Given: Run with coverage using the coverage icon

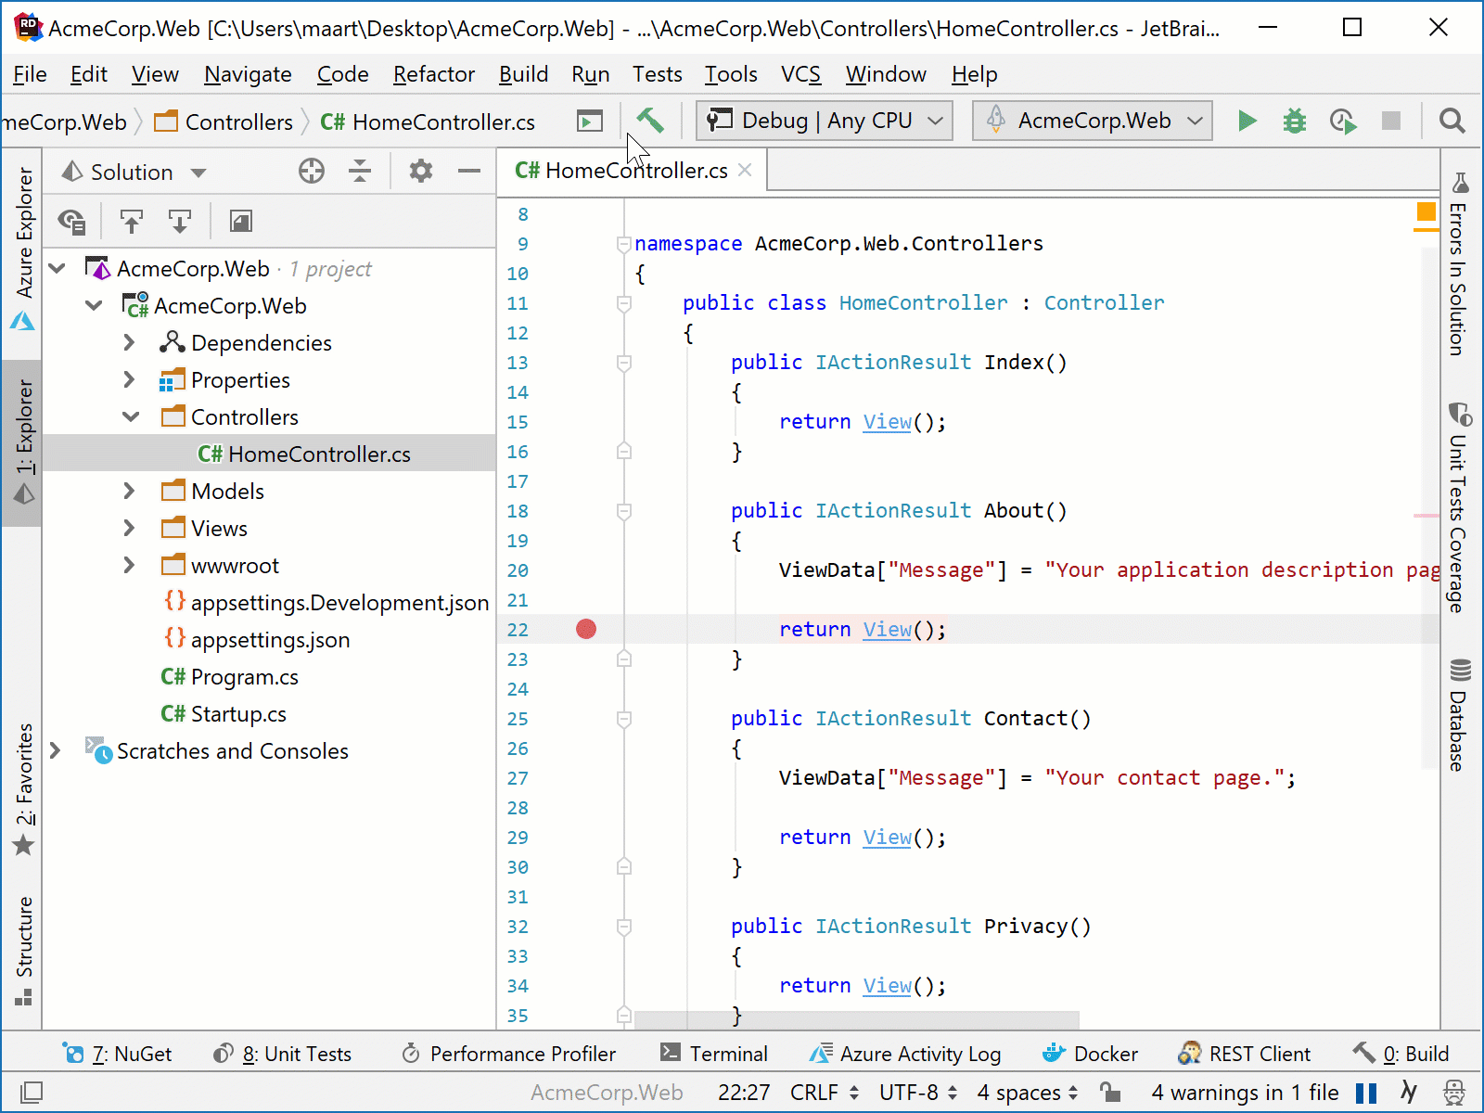Looking at the screenshot, I should [1342, 121].
